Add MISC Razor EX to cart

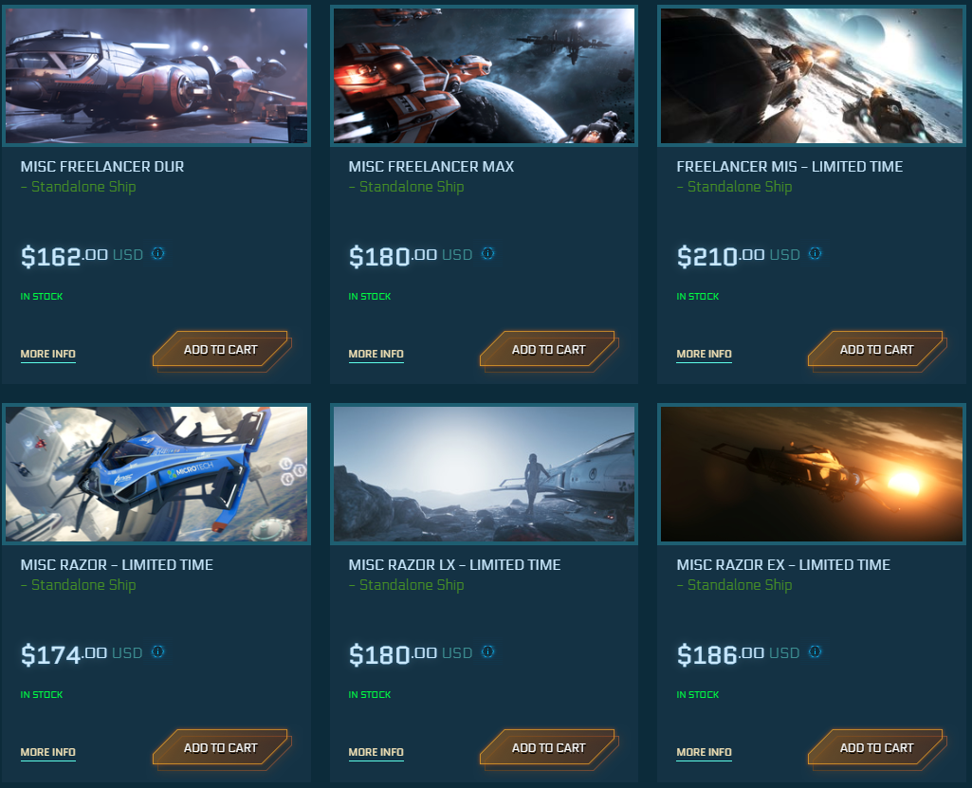point(877,748)
